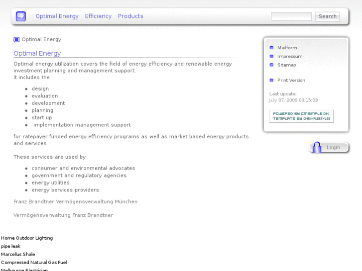Click 'These services are used by' text

tap(50, 157)
